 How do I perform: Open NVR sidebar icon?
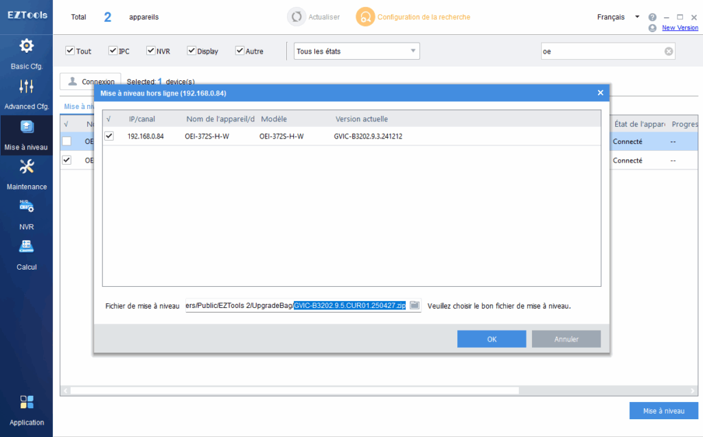click(27, 206)
